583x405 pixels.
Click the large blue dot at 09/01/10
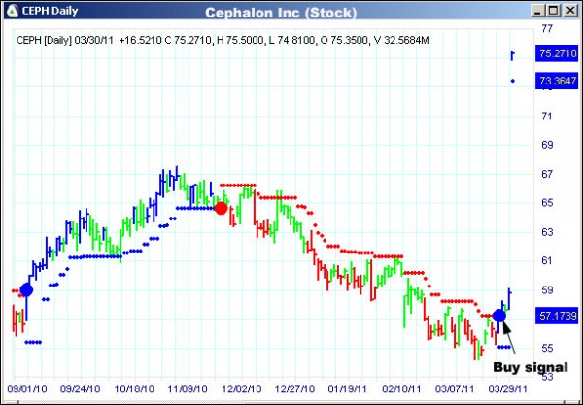pyautogui.click(x=26, y=289)
